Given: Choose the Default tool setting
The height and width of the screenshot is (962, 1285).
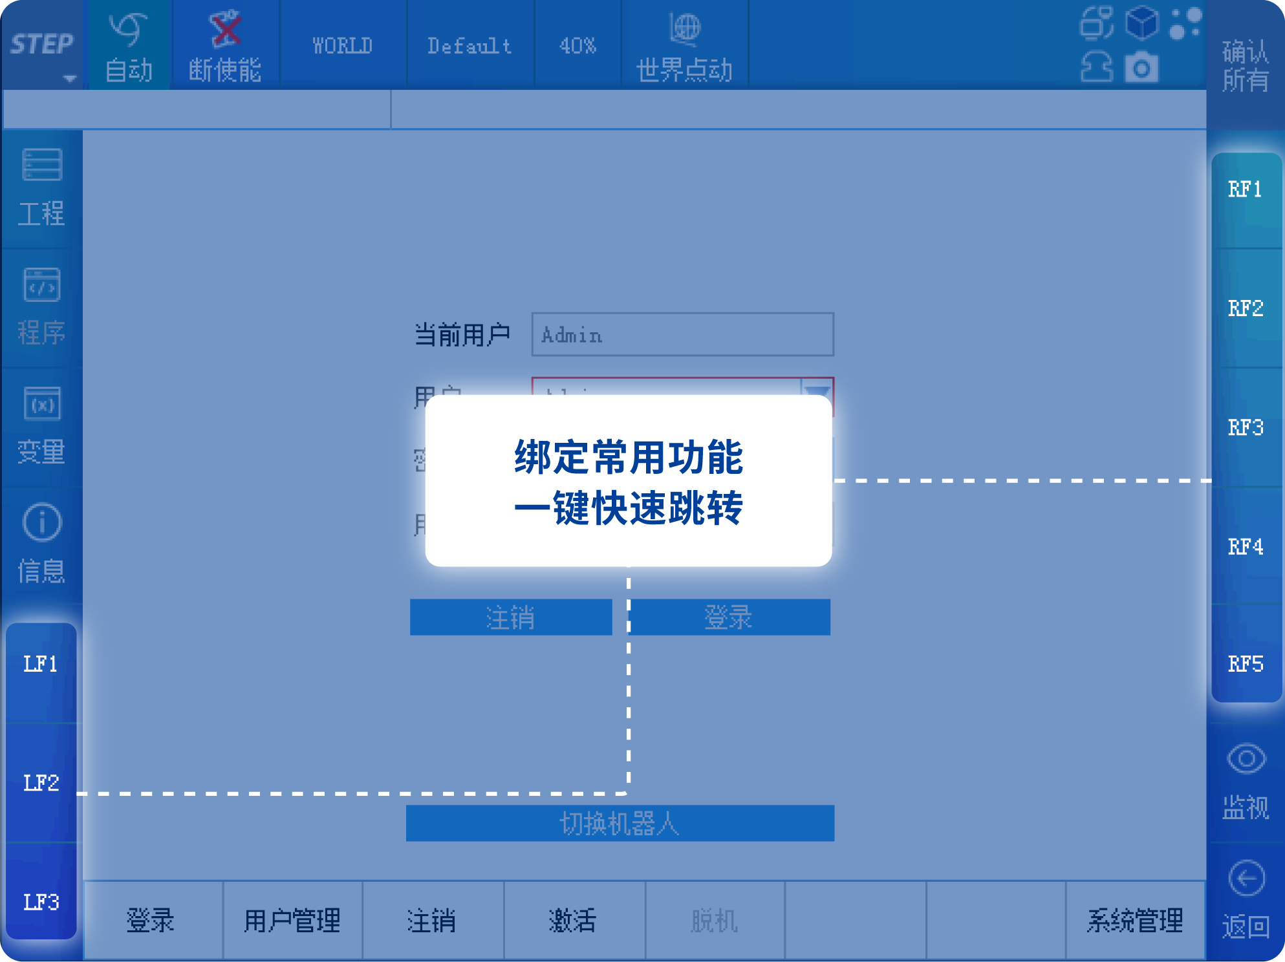Looking at the screenshot, I should point(470,45).
